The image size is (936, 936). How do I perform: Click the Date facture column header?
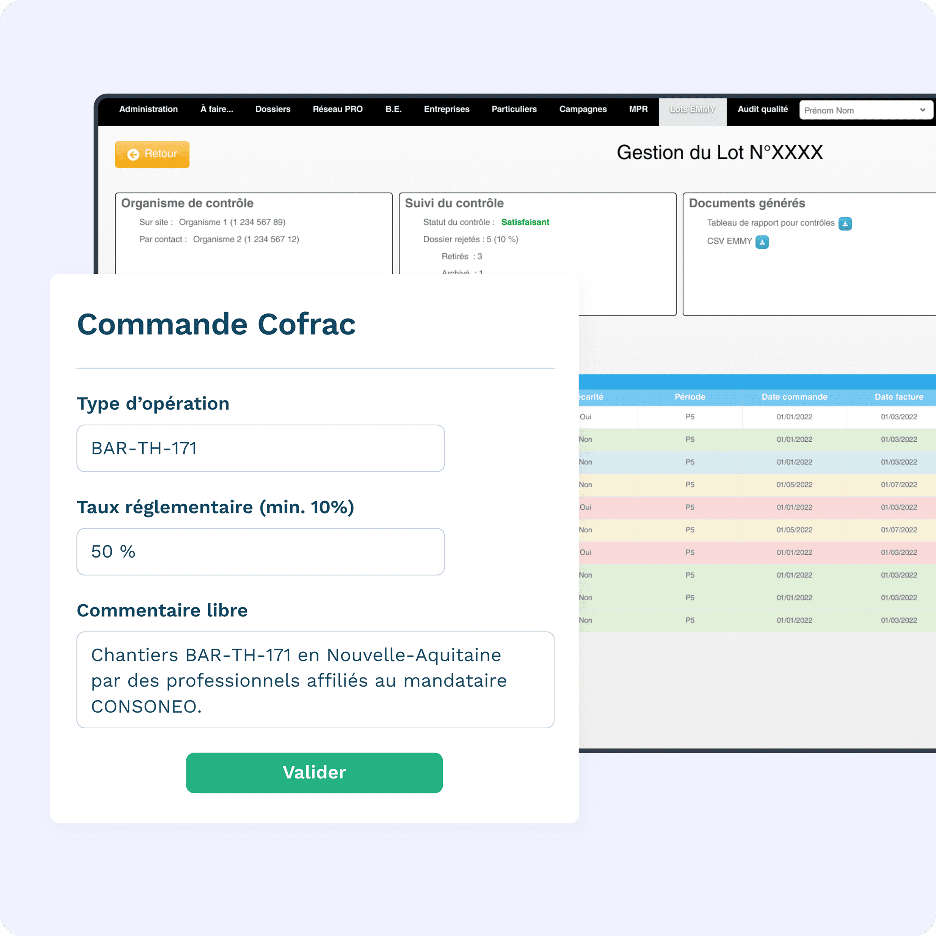pos(899,397)
